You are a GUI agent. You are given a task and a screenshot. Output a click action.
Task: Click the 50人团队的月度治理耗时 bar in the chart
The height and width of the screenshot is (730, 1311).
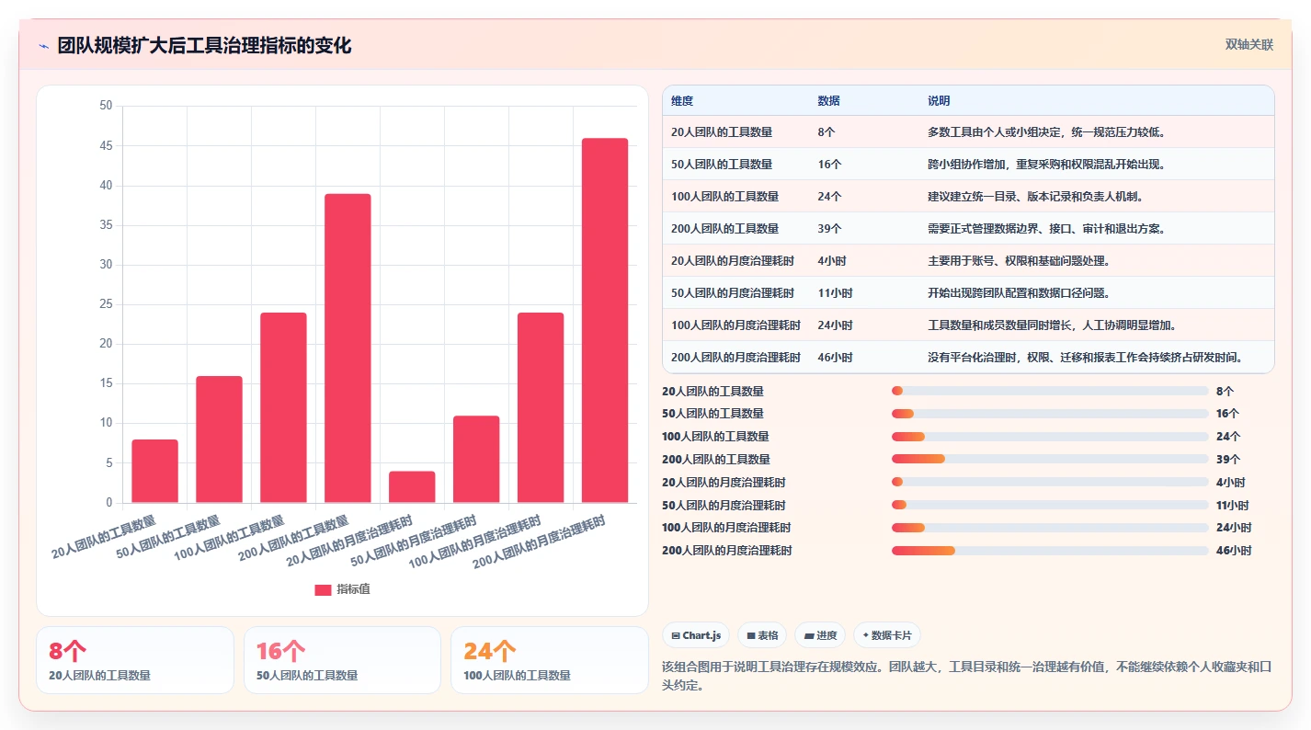pos(476,460)
